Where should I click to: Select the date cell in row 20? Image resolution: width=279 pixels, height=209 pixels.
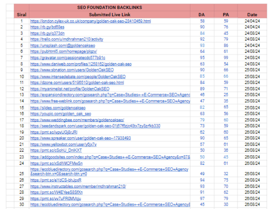coord(252,138)
